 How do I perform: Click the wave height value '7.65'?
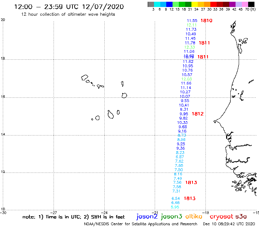(x=179, y=166)
